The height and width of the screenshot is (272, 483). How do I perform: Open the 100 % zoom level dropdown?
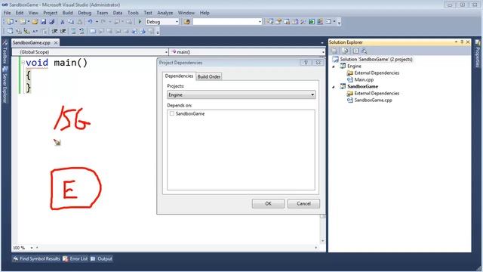coord(32,248)
